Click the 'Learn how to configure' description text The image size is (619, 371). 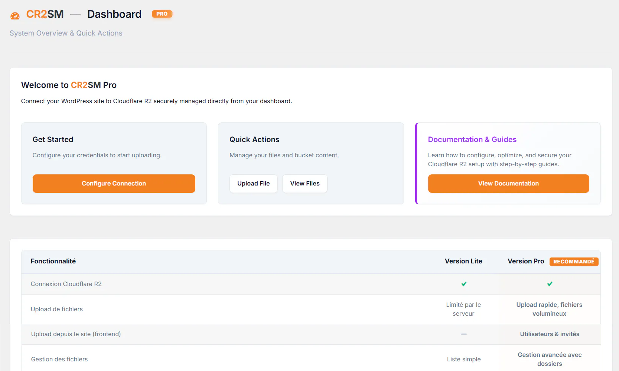pyautogui.click(x=500, y=160)
